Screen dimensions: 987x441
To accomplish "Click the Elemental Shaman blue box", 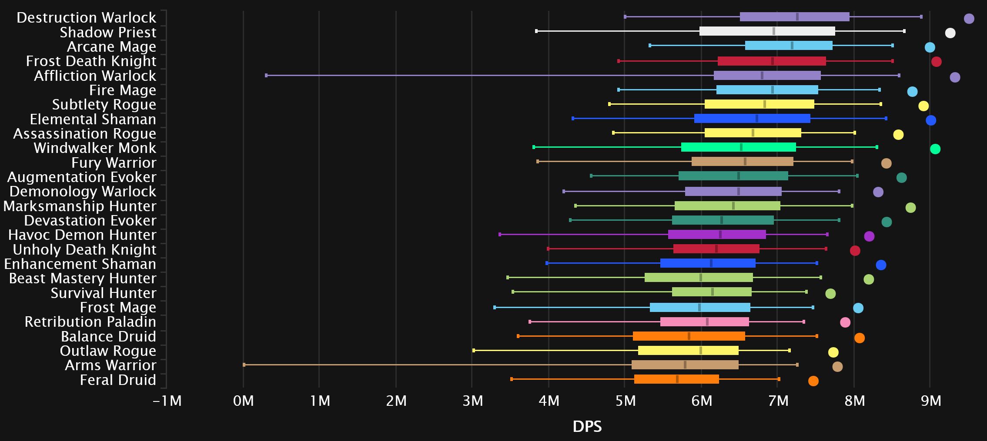I will click(x=752, y=119).
